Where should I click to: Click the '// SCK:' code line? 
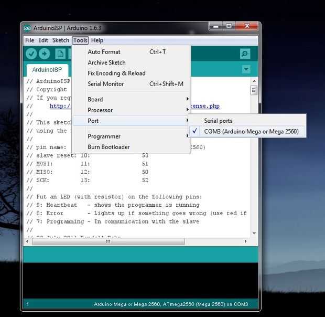88,181
